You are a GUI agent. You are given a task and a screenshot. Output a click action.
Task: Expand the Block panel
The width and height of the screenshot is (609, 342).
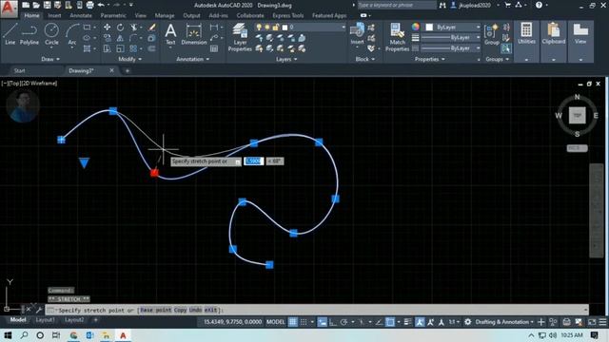365,59
